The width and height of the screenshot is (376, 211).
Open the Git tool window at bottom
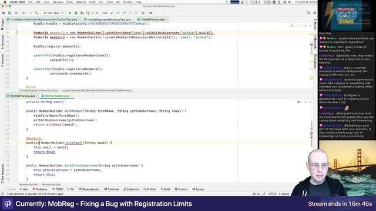tap(70, 189)
